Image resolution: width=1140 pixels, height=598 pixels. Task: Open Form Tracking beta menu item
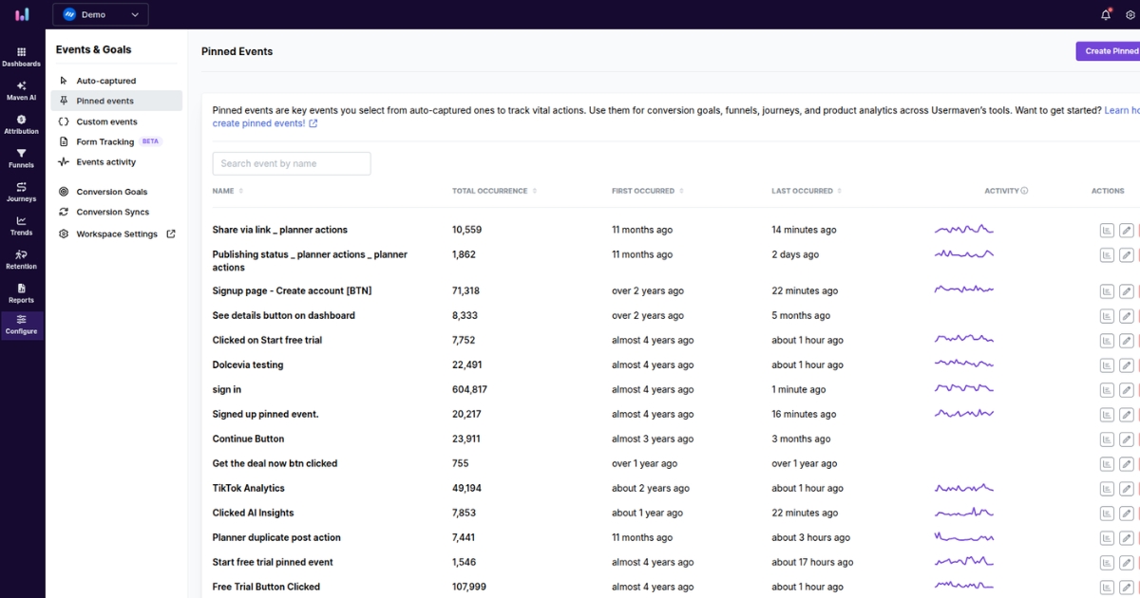coord(116,141)
